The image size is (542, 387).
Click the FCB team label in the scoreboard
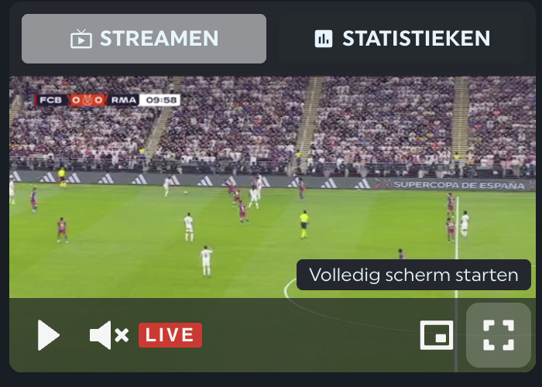(x=50, y=100)
